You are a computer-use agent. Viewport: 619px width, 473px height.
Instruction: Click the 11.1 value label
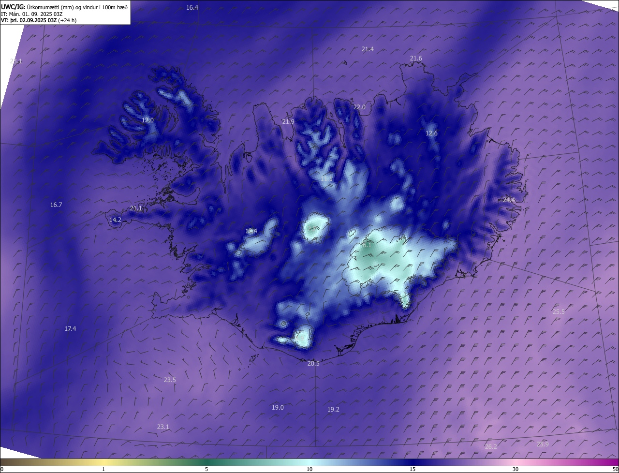coord(326,179)
